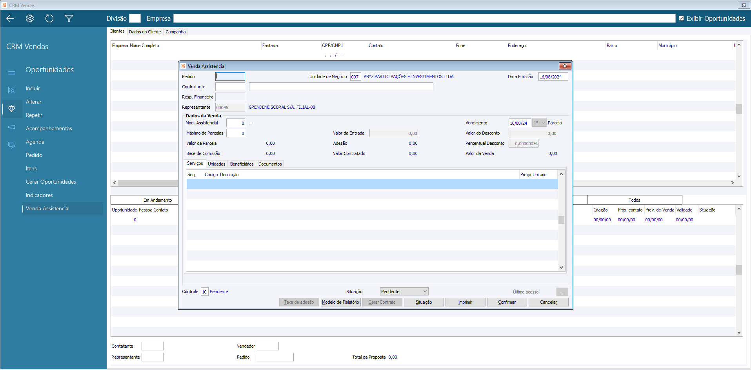Click the Imprimir button
The height and width of the screenshot is (370, 751).
(x=465, y=302)
